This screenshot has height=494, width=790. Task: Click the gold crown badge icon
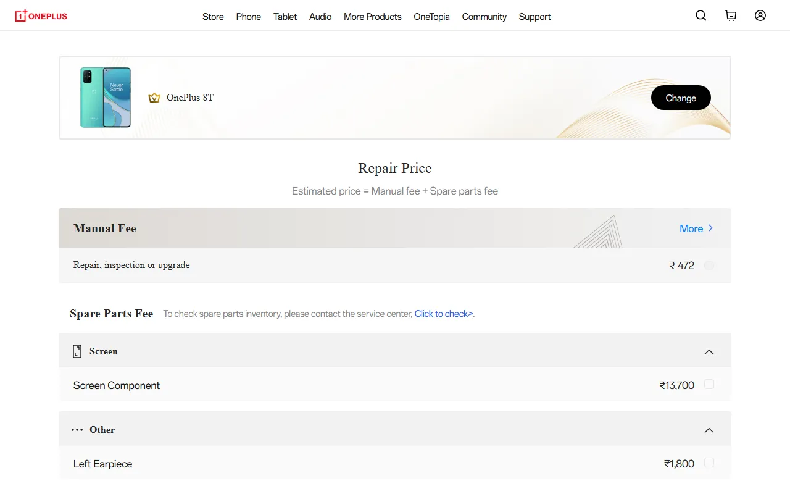tap(154, 98)
